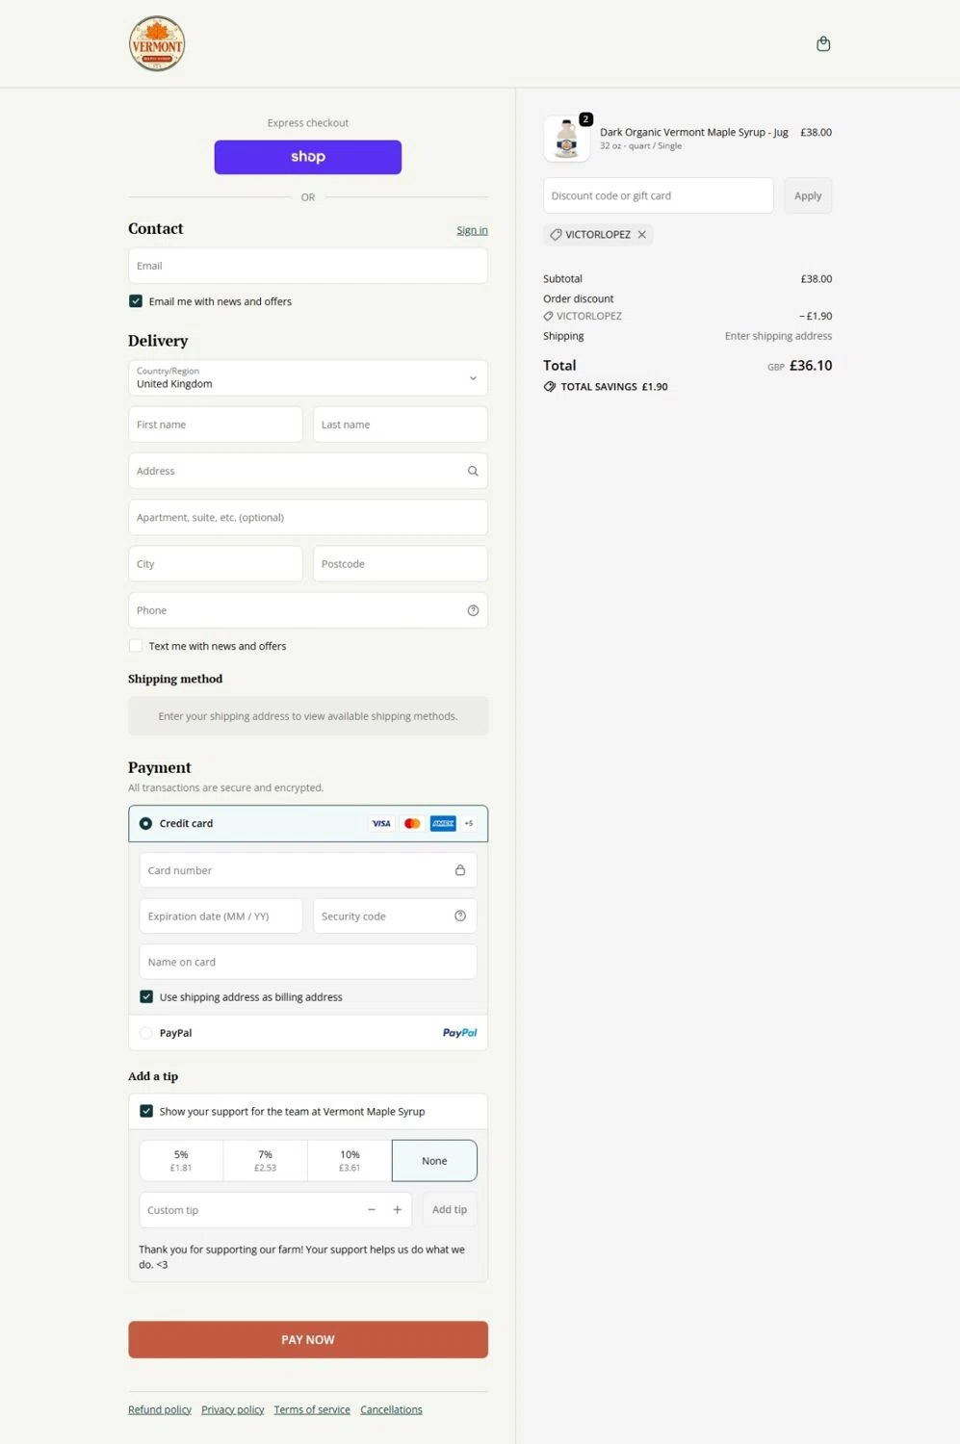Click the card number lock icon
The width and height of the screenshot is (960, 1444).
460,870
